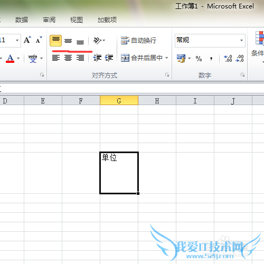Click in the formula bar
This screenshot has height=264, width=264.
tap(132, 88)
